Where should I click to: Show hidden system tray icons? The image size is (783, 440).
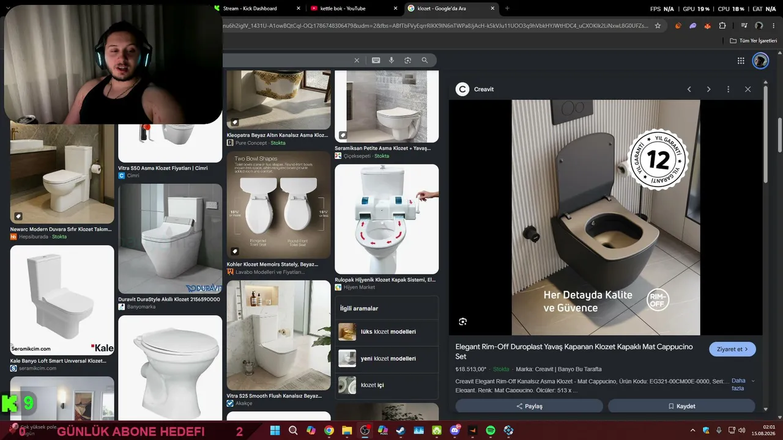point(692,430)
